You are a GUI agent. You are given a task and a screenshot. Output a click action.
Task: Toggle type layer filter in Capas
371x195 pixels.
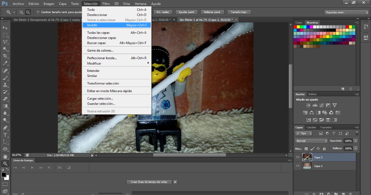[x=334, y=133]
